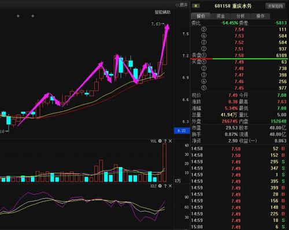Click the first star marker above chart

(18, 16)
